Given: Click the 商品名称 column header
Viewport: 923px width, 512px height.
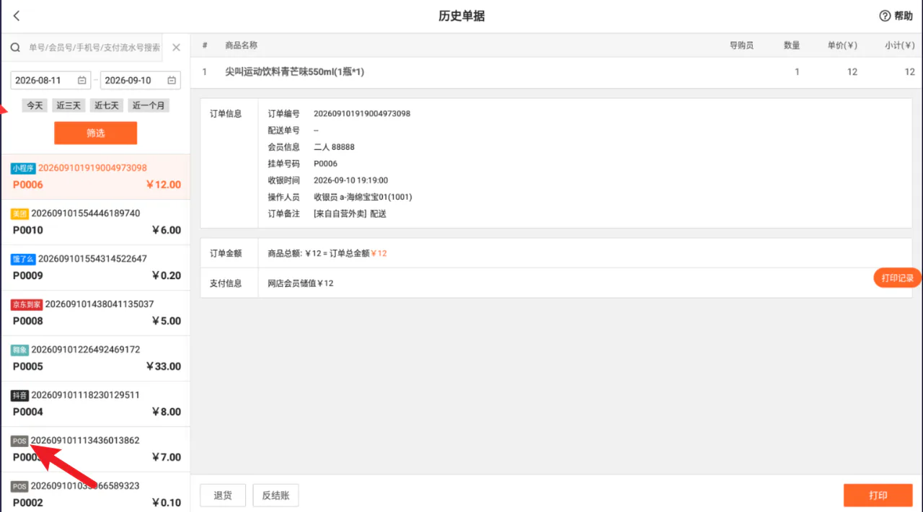Looking at the screenshot, I should 241,45.
